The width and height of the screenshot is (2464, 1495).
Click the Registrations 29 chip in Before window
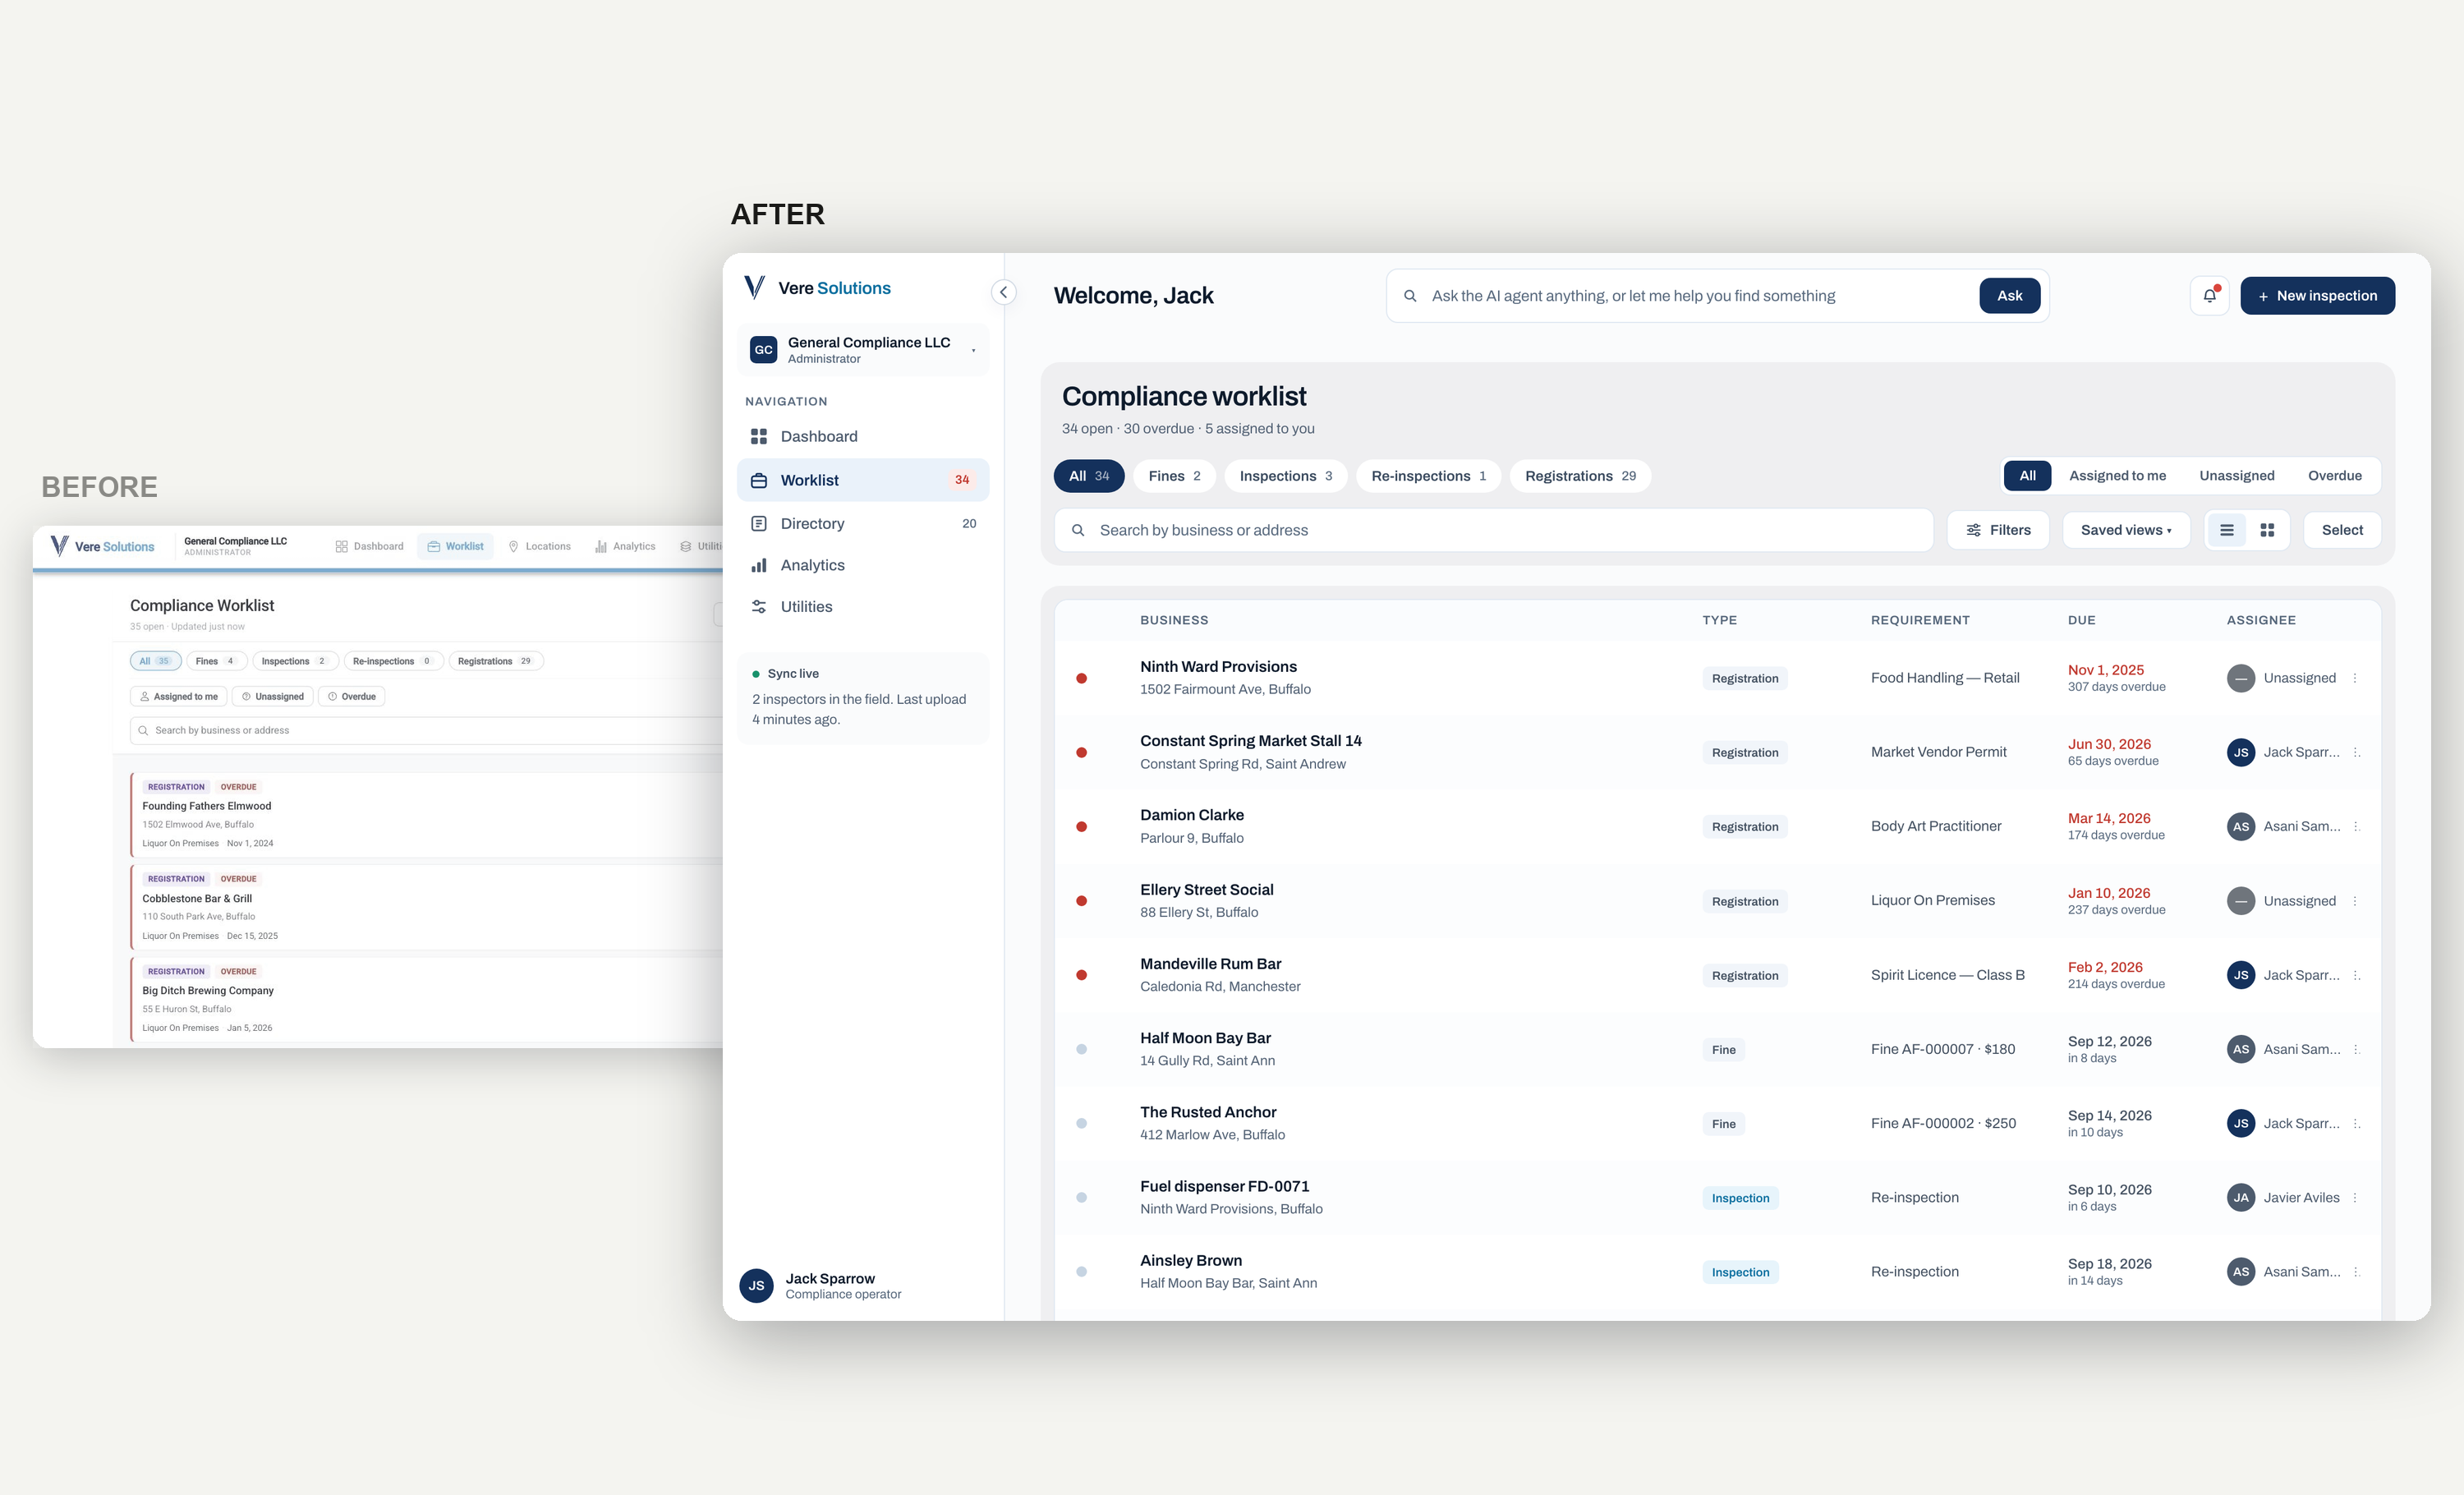coord(495,661)
